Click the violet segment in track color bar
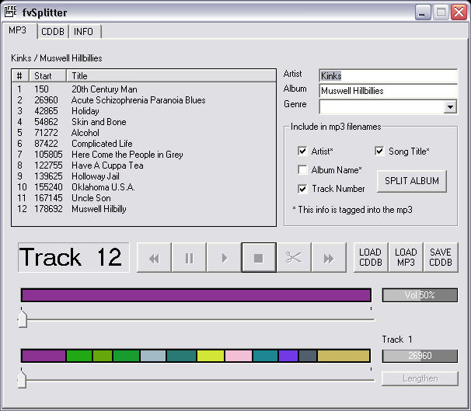Screen dimensions: 471x411 coord(288,356)
